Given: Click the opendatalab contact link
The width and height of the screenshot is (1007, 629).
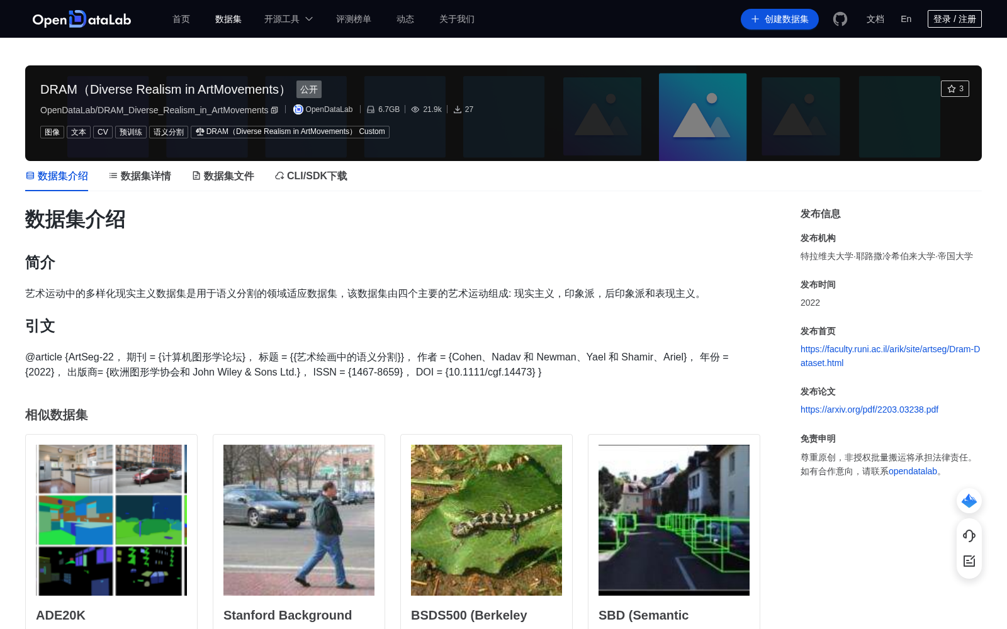Looking at the screenshot, I should pyautogui.click(x=913, y=471).
